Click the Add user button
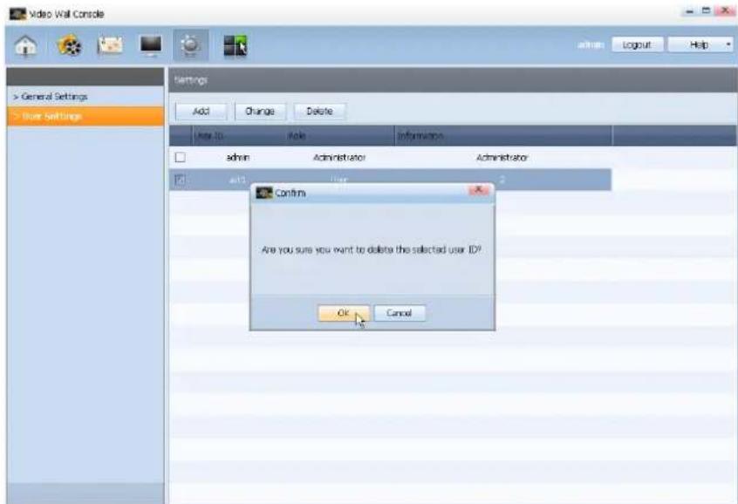Screen dimensions: 738x504 201,112
